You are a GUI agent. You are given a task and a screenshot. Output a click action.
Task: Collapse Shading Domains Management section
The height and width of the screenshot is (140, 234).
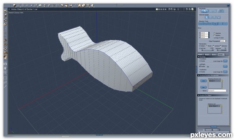[x=199, y=75]
